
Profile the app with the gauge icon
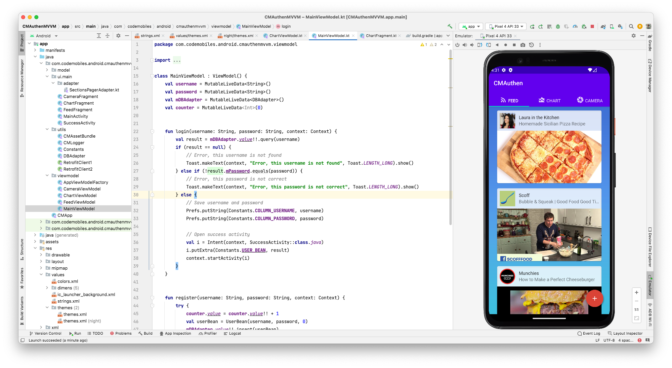[x=575, y=26]
